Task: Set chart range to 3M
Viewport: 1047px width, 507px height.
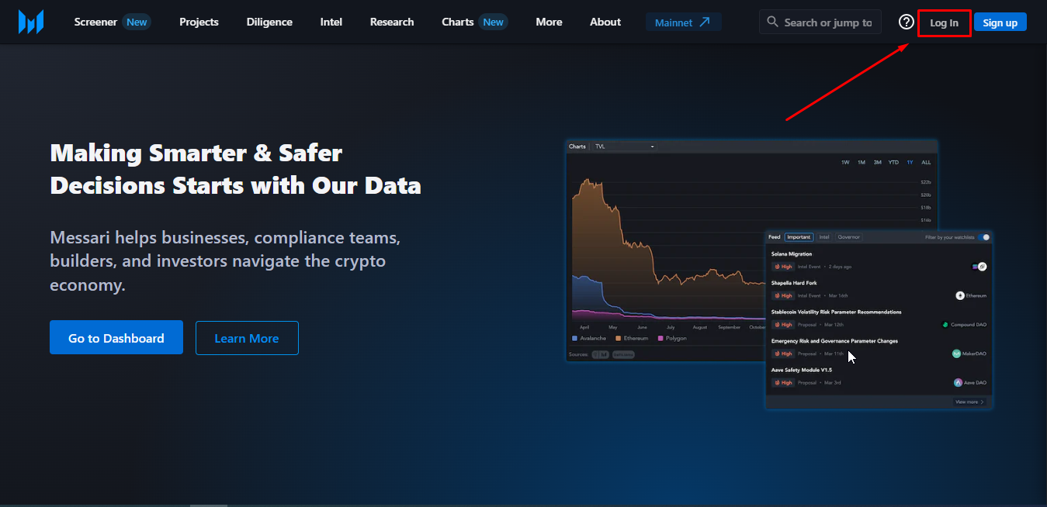Action: [878, 163]
